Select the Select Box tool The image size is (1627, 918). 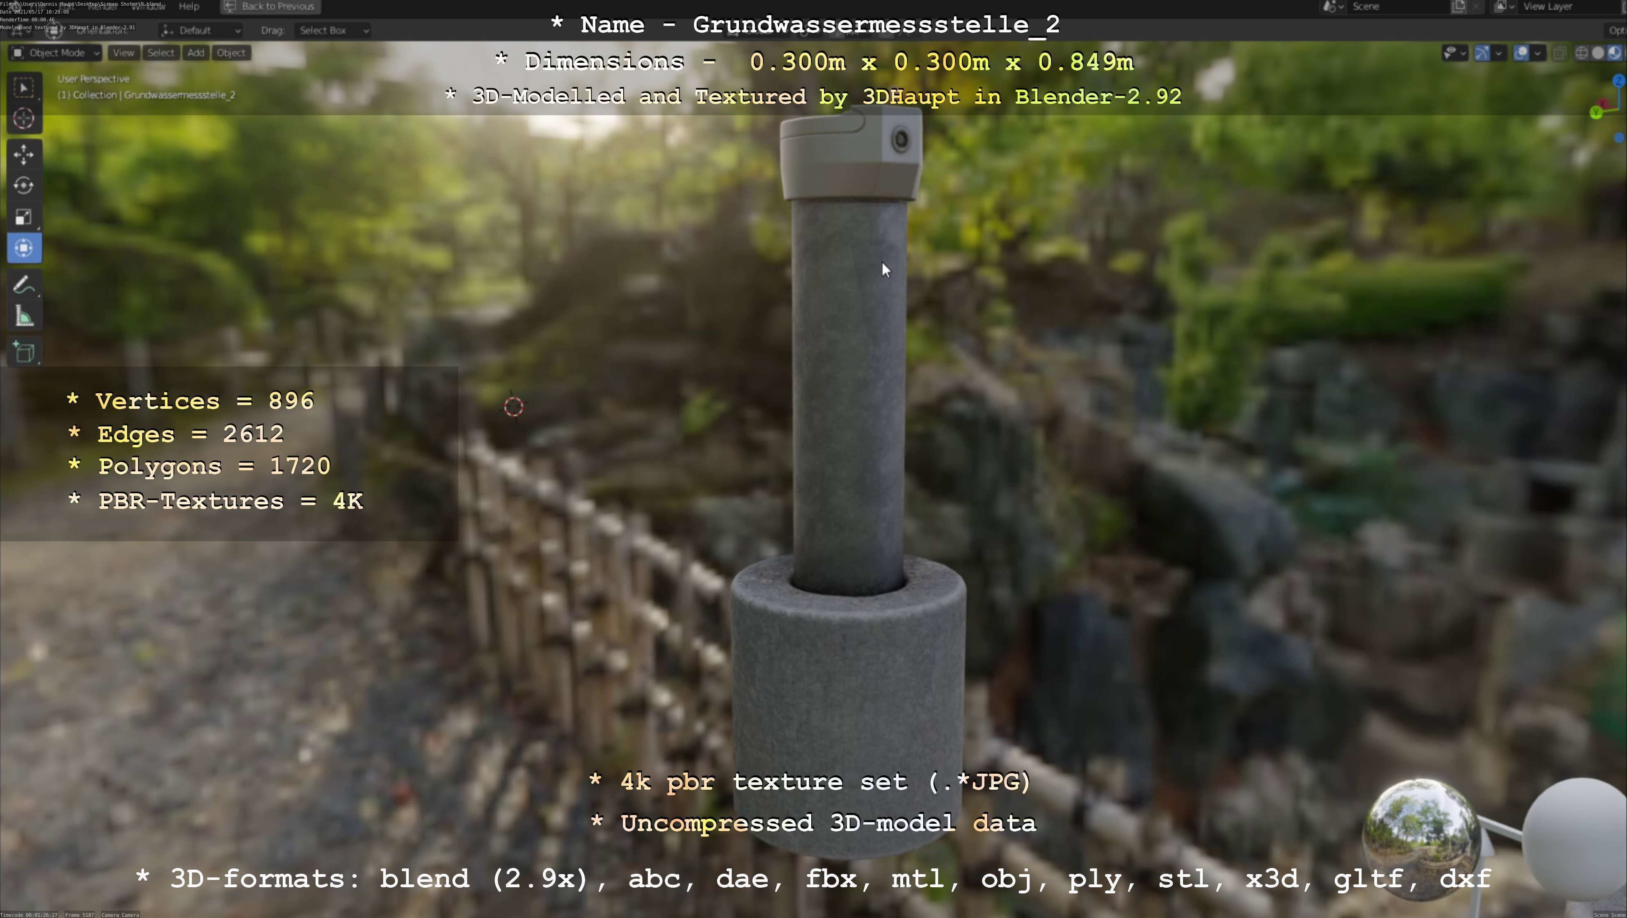coord(24,88)
